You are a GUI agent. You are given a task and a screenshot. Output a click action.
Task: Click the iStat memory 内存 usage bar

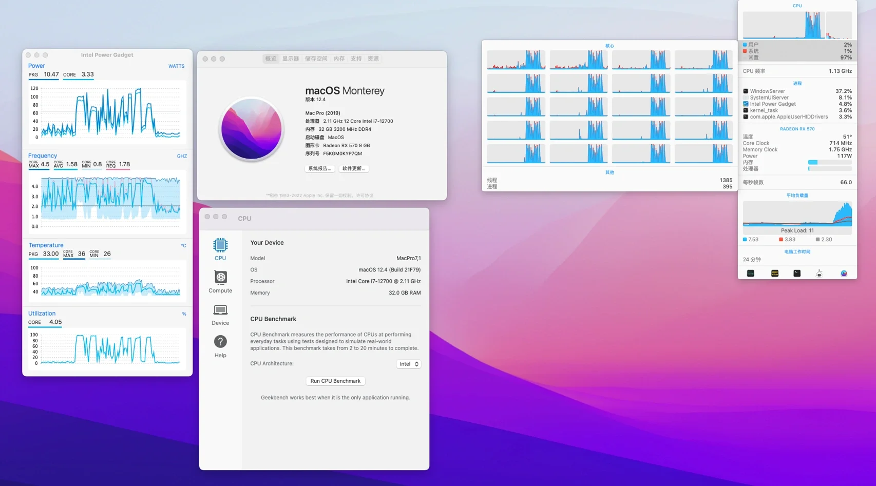(x=830, y=162)
